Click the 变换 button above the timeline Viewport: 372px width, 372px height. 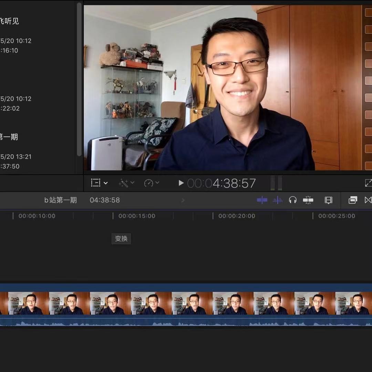point(121,239)
